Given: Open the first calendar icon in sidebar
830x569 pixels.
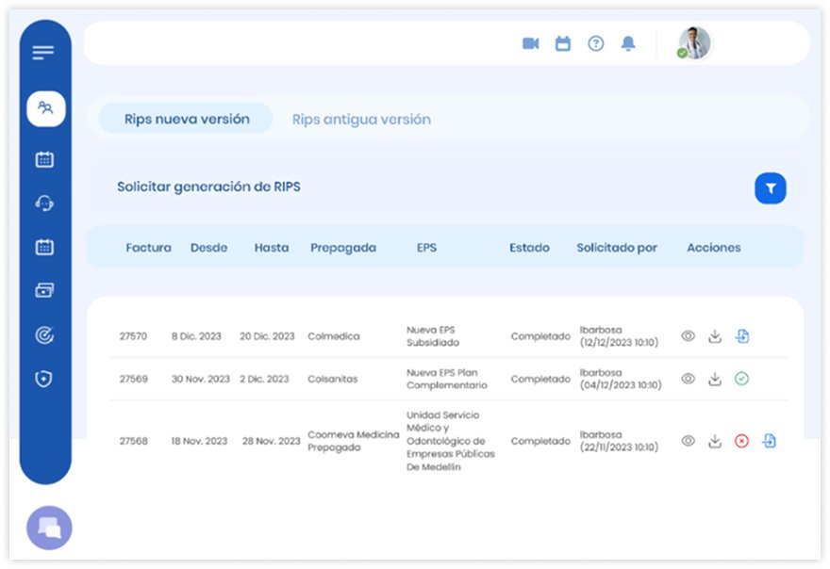Looking at the screenshot, I should click(x=44, y=159).
